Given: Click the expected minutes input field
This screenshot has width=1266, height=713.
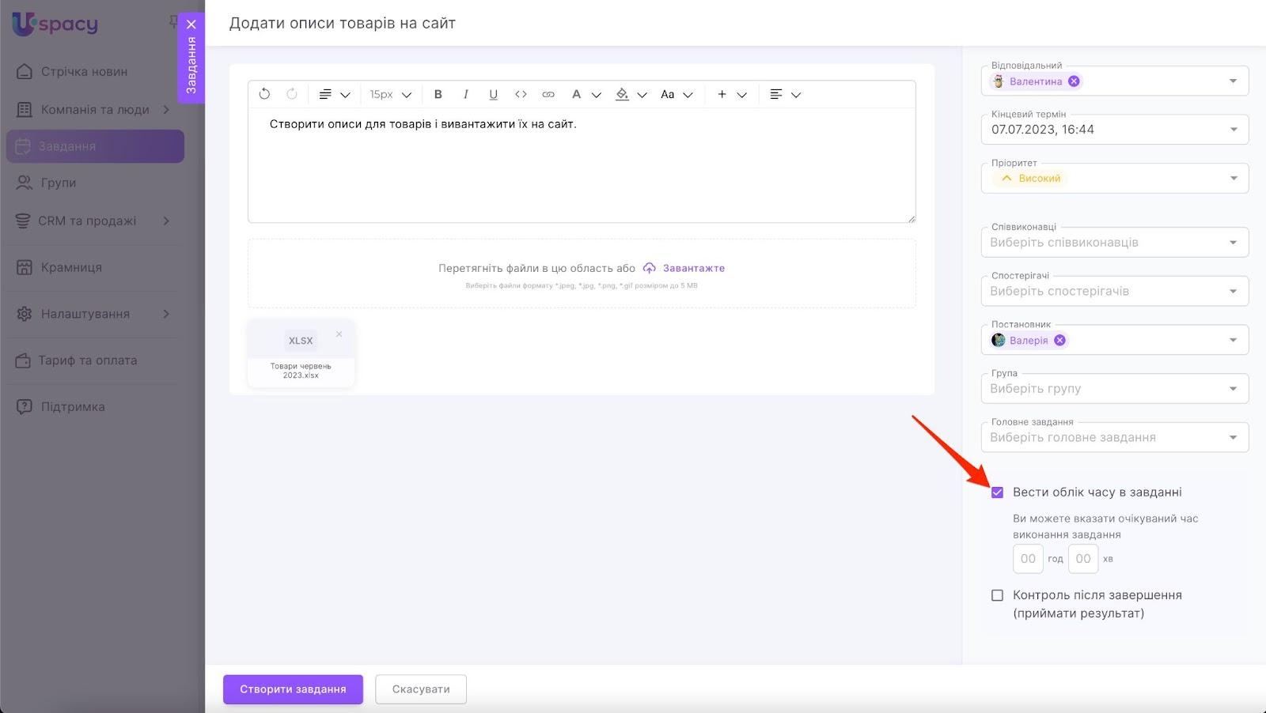Looking at the screenshot, I should click(1083, 559).
